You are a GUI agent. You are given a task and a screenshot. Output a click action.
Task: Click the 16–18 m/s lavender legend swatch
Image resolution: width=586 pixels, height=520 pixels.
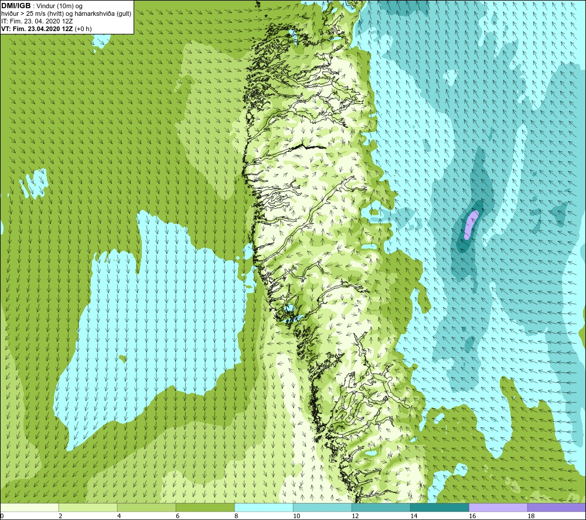coord(498,507)
